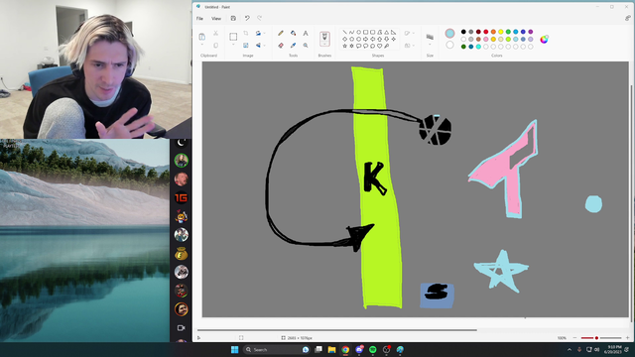Click the zoom slider handle in status bar
The image size is (635, 357).
596,337
